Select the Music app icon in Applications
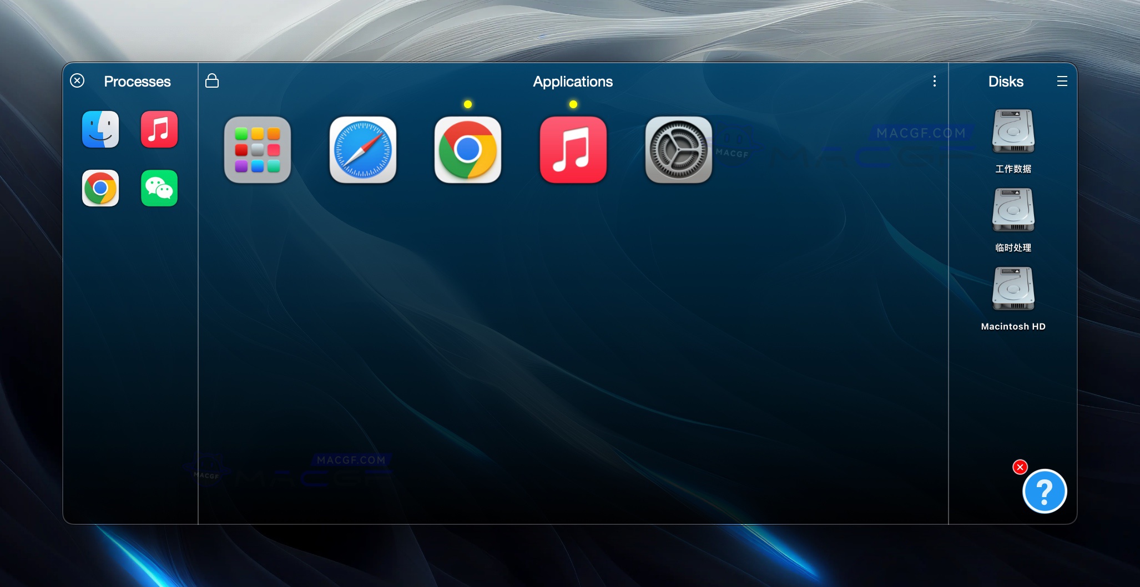 (x=573, y=150)
